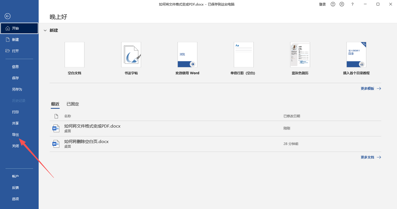Create a 空白文档 from its thumbnail
This screenshot has height=209, width=397.
pyautogui.click(x=75, y=55)
